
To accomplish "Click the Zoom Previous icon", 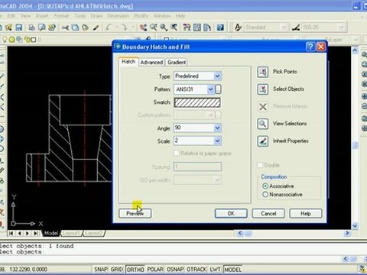I will pos(174,27).
